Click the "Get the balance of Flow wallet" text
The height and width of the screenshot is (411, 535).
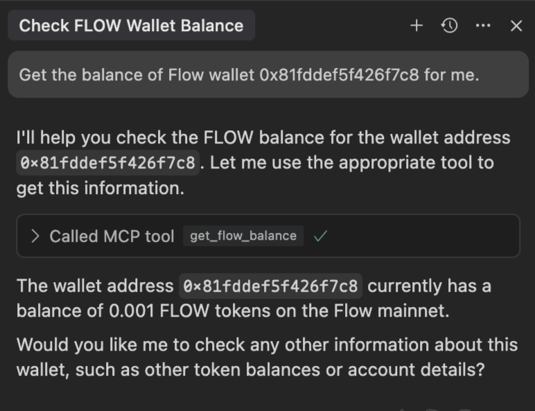point(137,75)
